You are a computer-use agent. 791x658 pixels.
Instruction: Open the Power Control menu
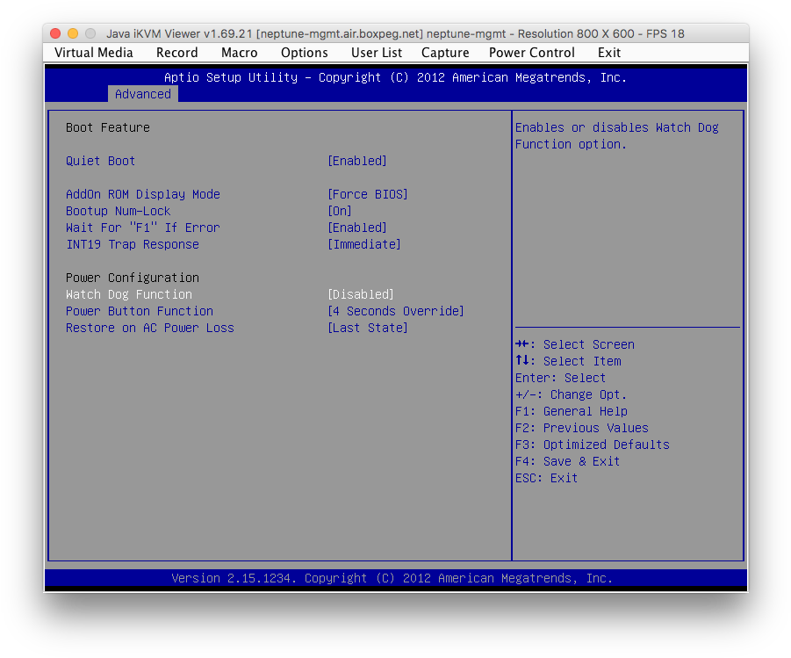pyautogui.click(x=532, y=53)
